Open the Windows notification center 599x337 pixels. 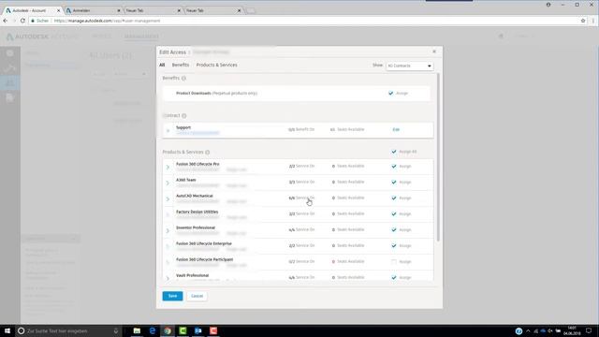pos(589,330)
